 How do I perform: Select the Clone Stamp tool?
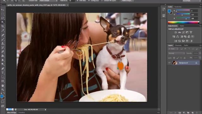coord(3,43)
